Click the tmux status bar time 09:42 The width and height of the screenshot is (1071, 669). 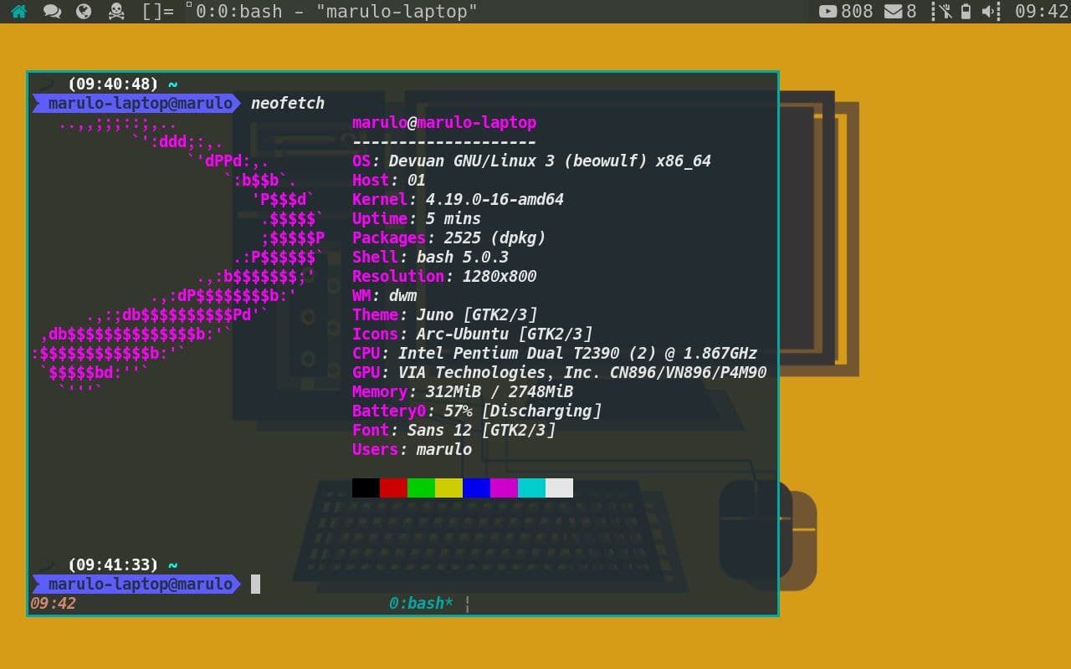[x=54, y=603]
